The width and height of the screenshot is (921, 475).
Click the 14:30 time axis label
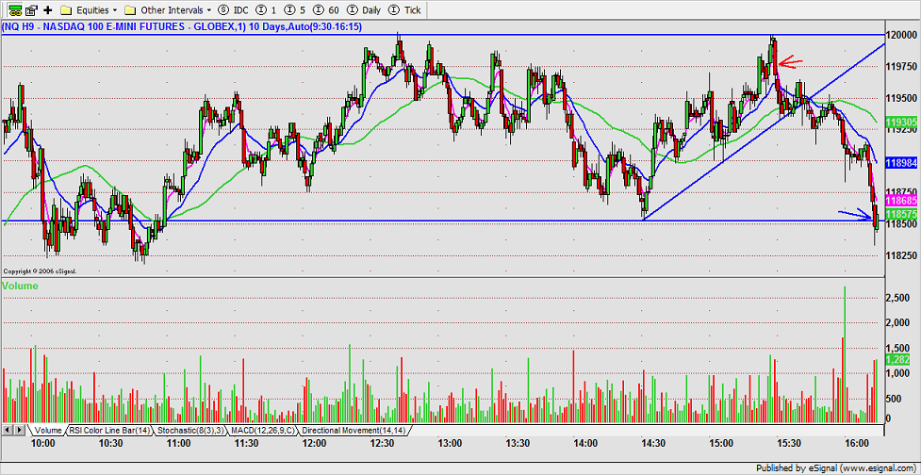[653, 443]
